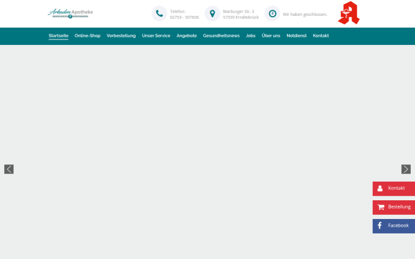This screenshot has height=259, width=415.
Task: Click the red pharmacy A emblem
Action: (x=349, y=13)
